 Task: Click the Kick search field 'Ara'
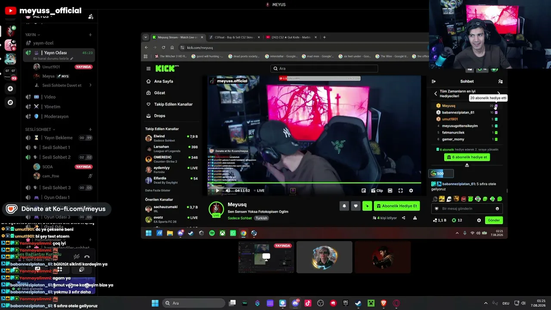[x=324, y=68]
